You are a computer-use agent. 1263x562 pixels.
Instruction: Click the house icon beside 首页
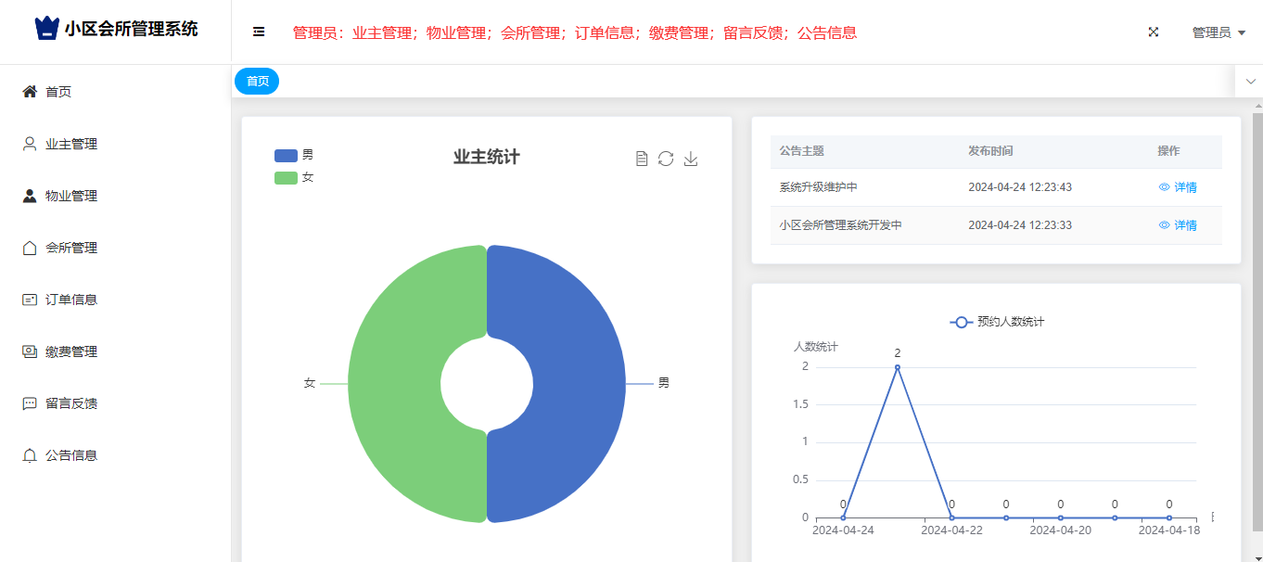click(30, 92)
